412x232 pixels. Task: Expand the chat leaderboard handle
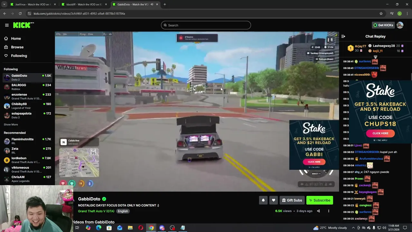coord(375,57)
